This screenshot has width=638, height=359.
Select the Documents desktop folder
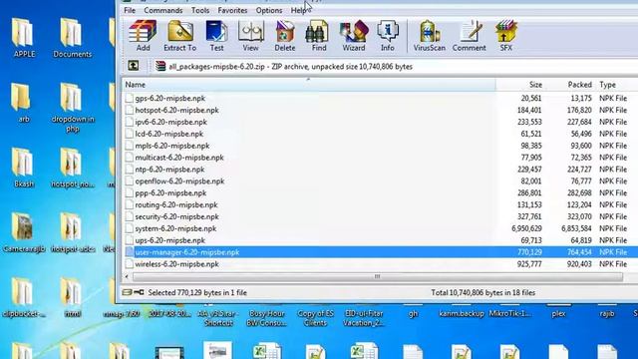click(x=72, y=38)
